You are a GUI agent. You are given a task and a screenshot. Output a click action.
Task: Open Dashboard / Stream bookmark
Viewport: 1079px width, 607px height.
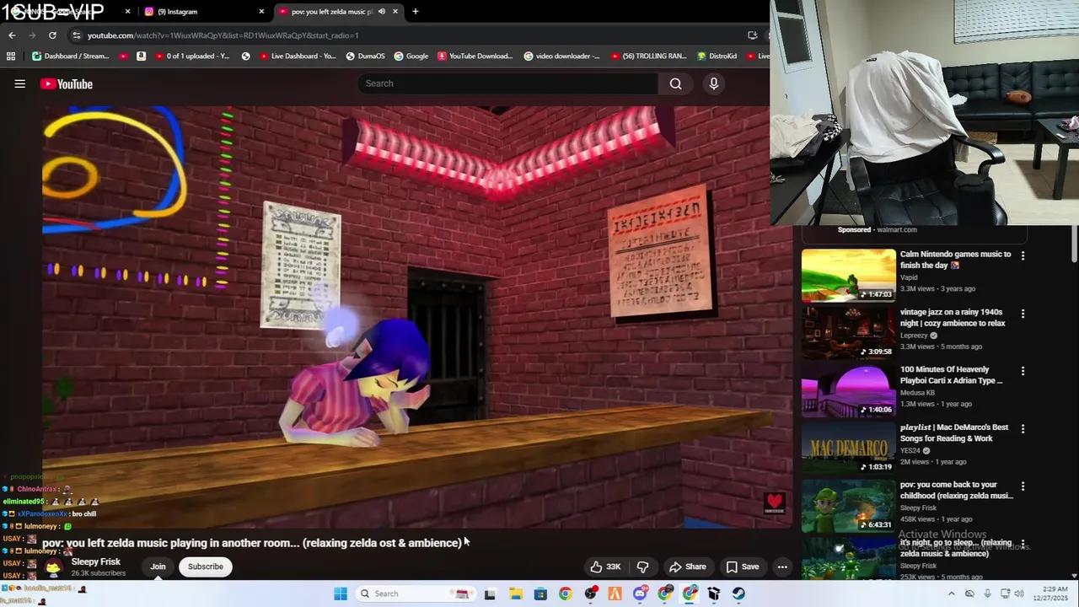71,56
